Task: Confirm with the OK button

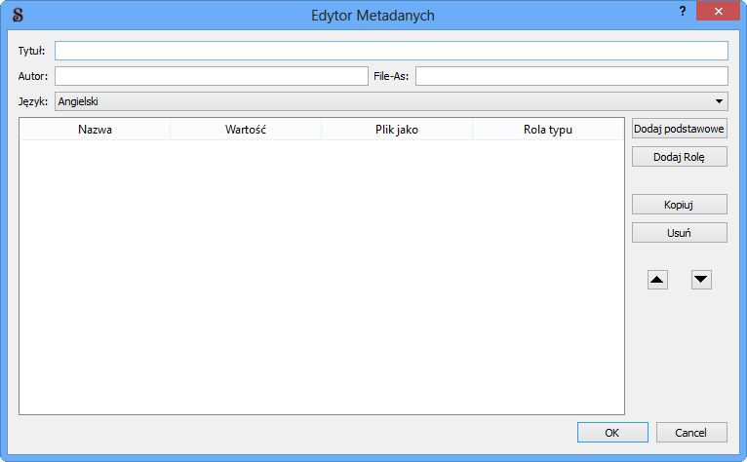Action: pyautogui.click(x=612, y=433)
